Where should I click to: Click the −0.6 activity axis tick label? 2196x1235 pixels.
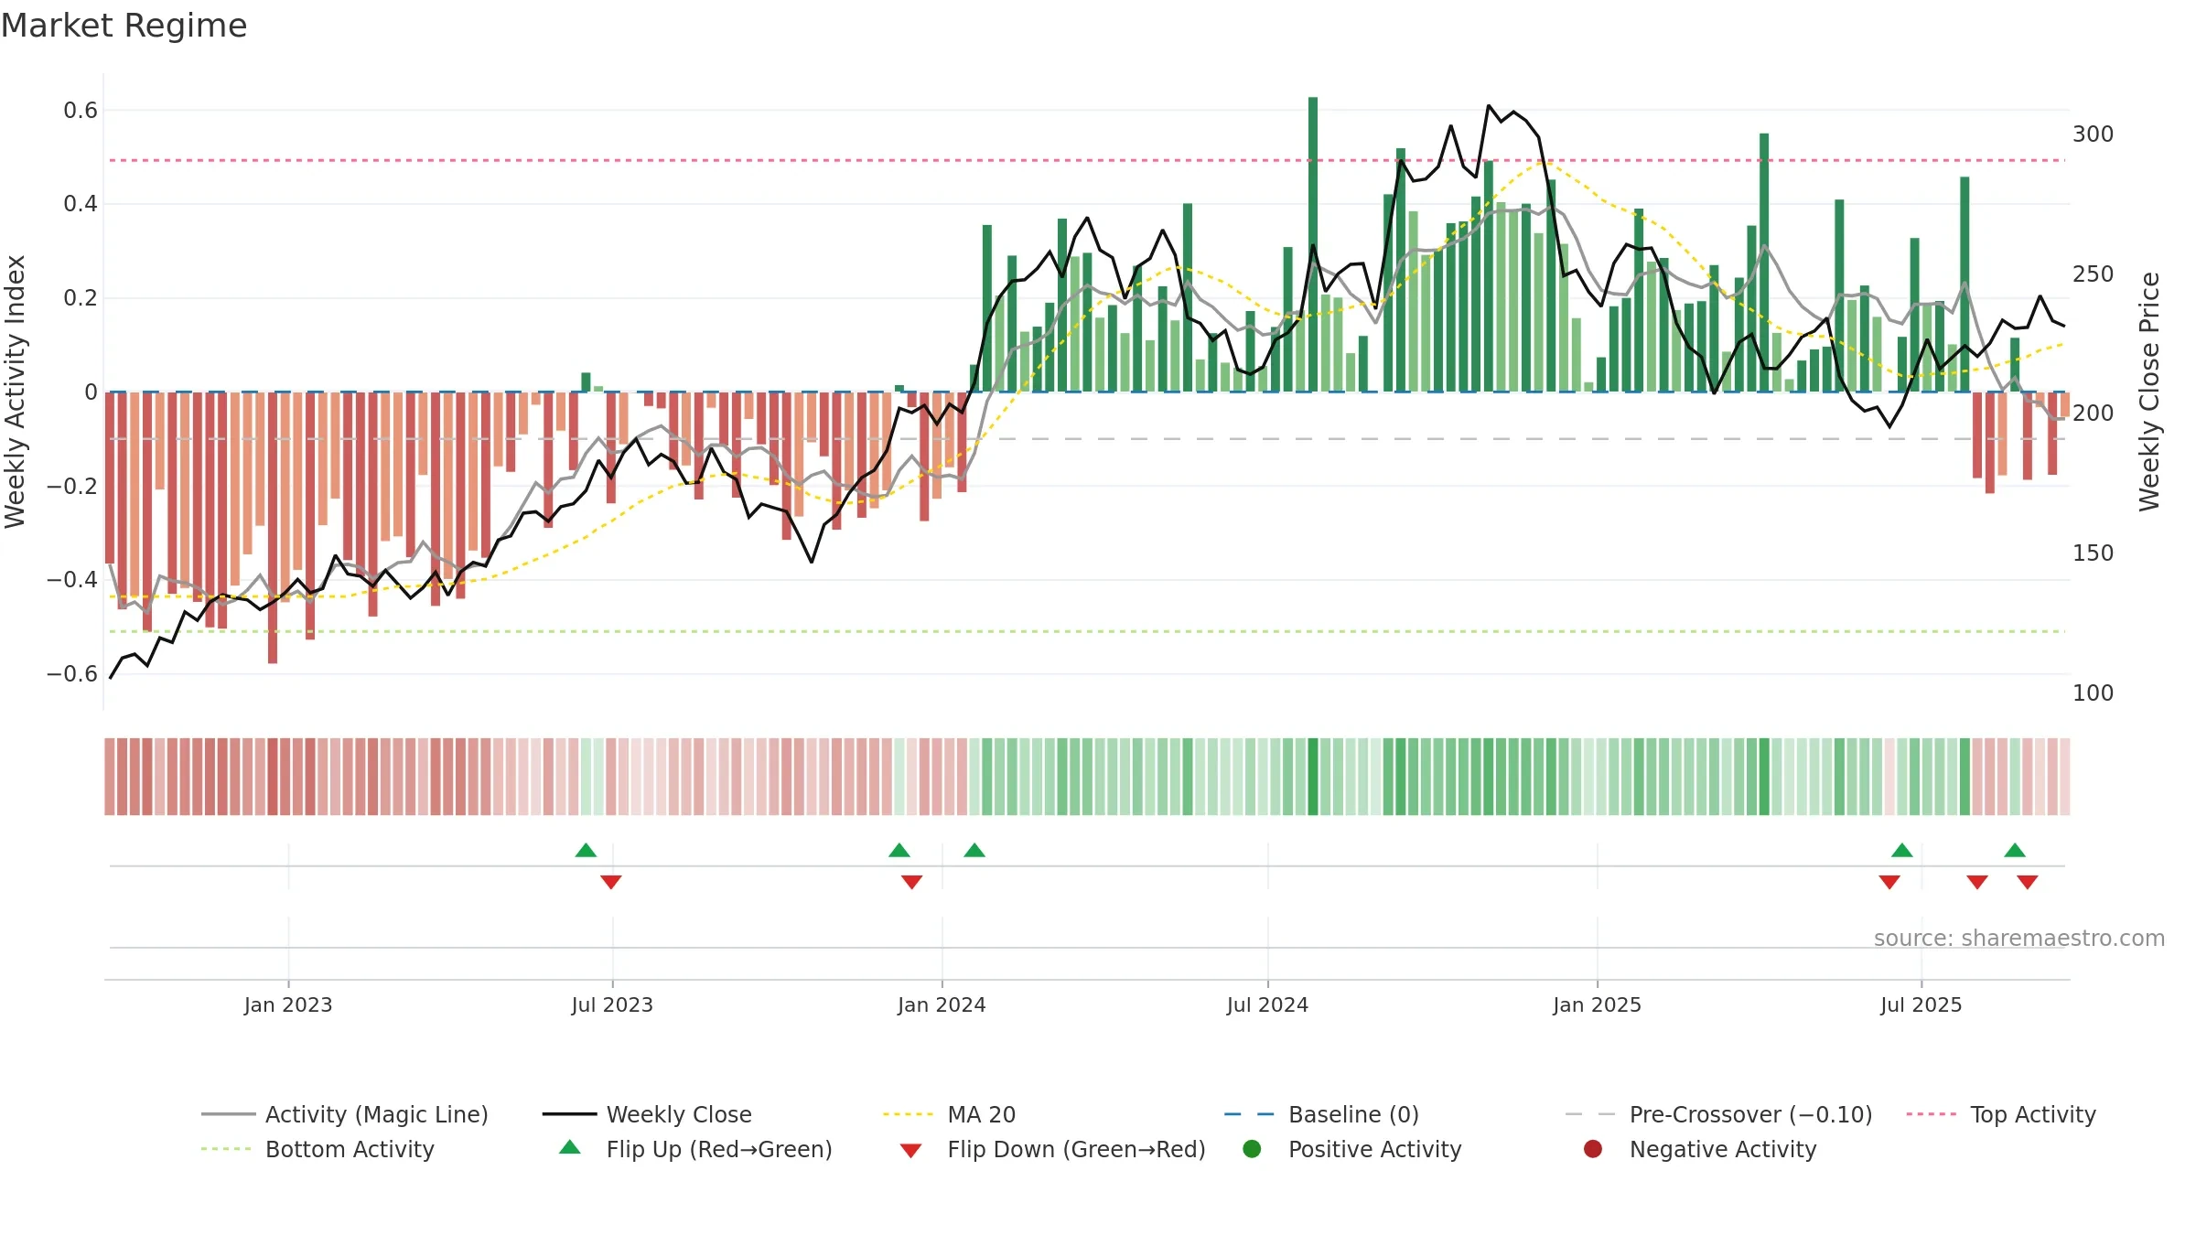[x=72, y=674]
